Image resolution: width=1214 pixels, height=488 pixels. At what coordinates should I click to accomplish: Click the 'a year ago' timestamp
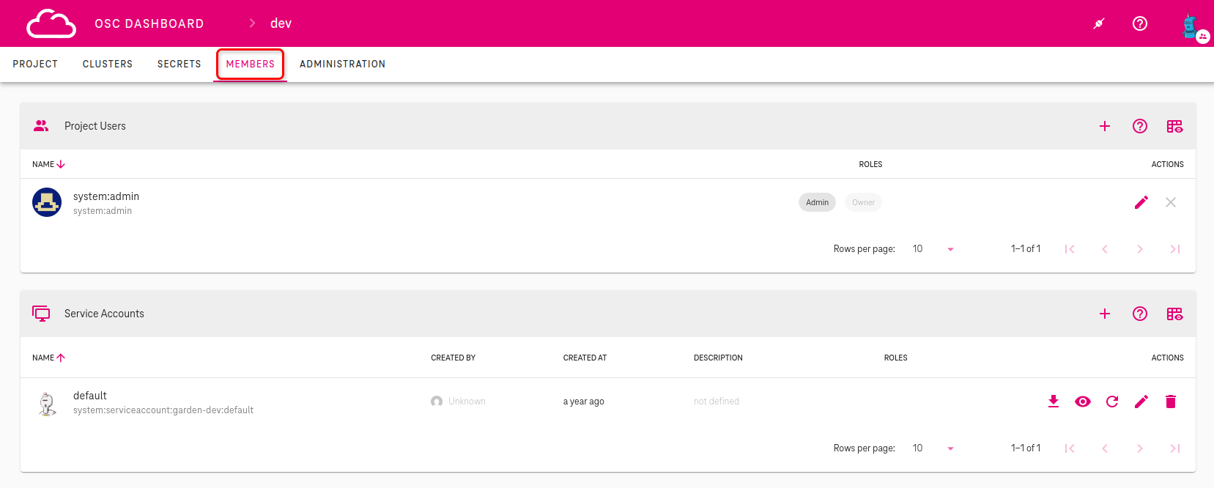pyautogui.click(x=584, y=402)
